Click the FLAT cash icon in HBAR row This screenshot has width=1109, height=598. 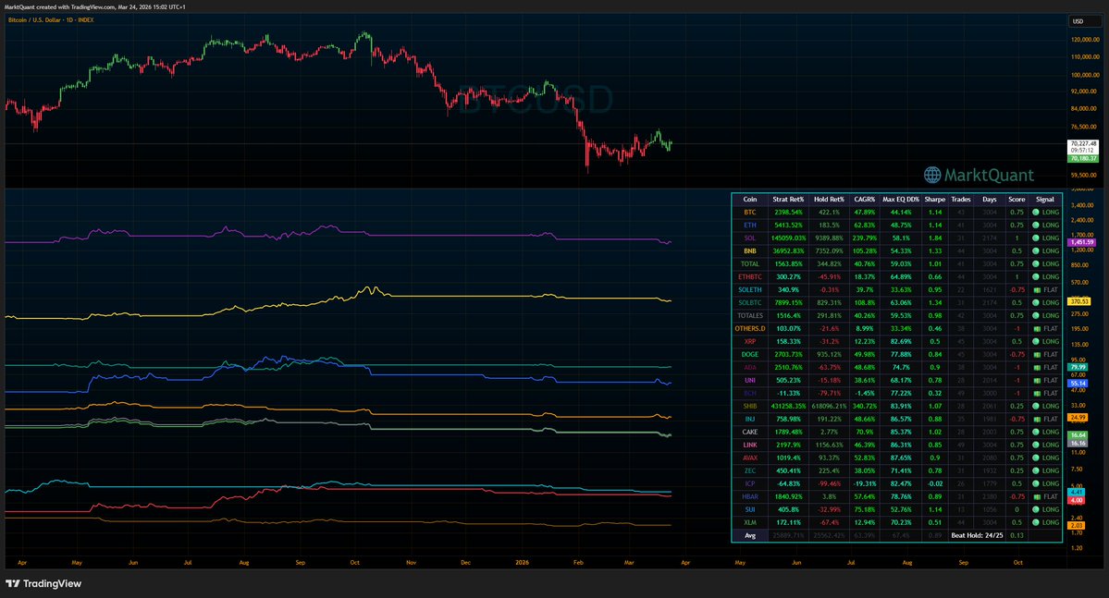(x=1036, y=497)
